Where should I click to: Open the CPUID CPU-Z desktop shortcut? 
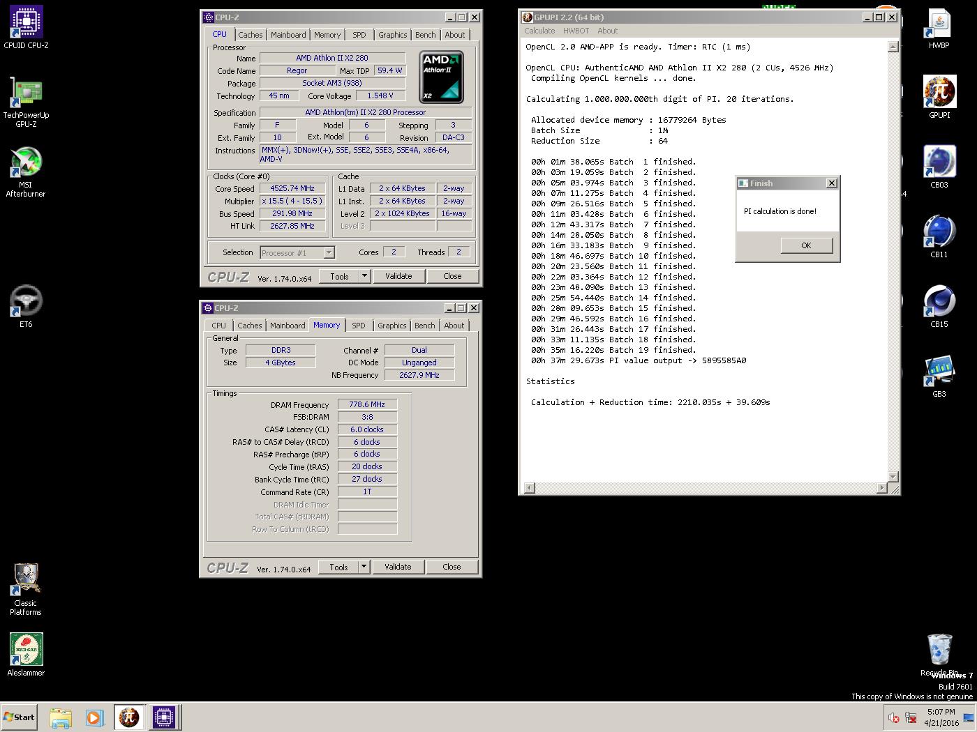pyautogui.click(x=26, y=28)
